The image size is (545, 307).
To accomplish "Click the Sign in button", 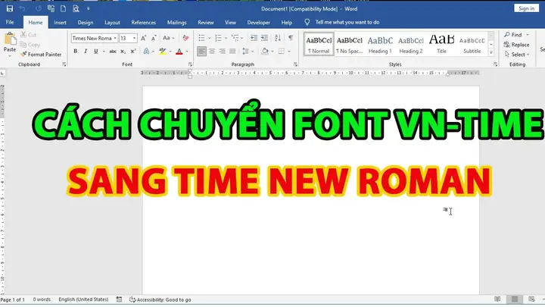I will pos(527,8).
